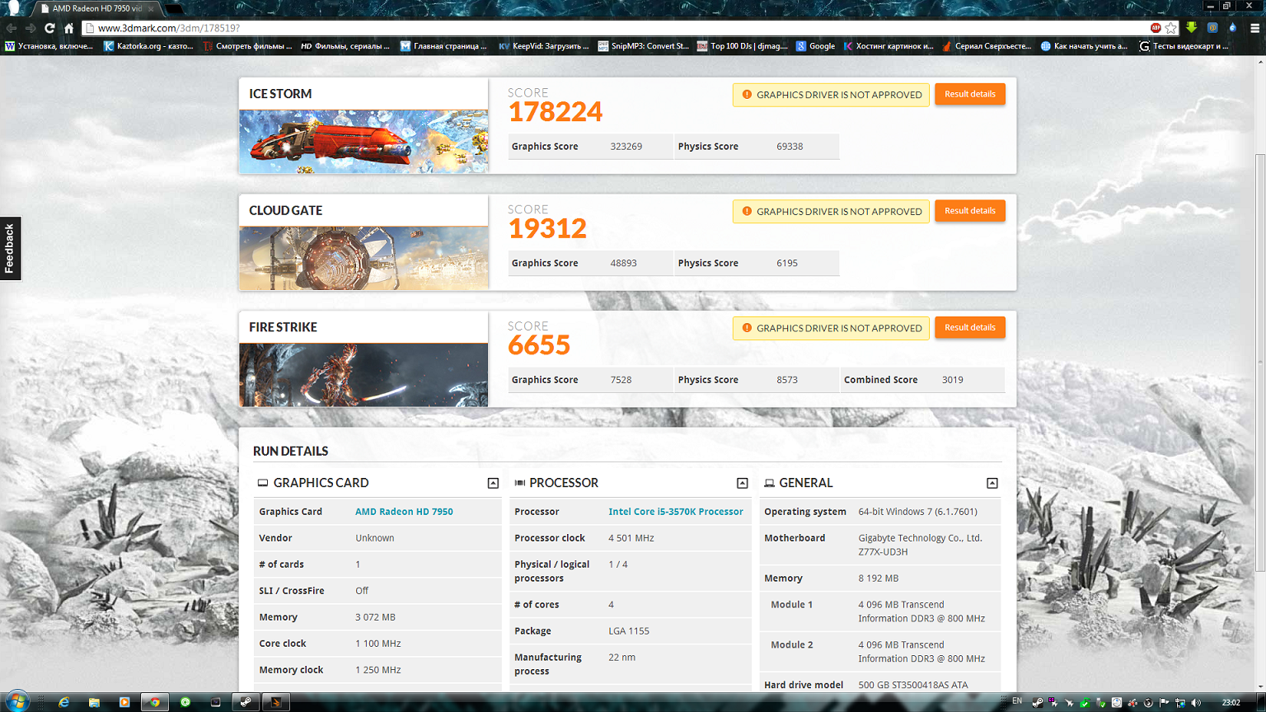Bookmark this page with the star icon
The width and height of the screenshot is (1266, 712).
(x=1170, y=28)
